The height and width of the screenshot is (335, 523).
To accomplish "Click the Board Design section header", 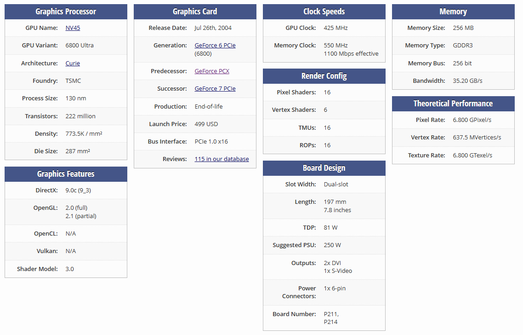I will pyautogui.click(x=324, y=168).
